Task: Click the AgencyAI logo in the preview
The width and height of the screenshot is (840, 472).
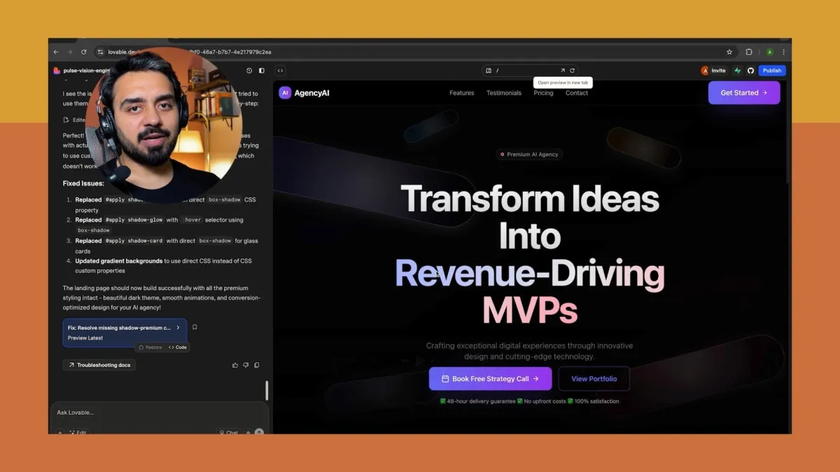Action: click(304, 93)
